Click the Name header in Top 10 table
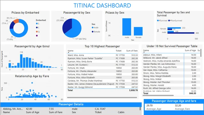This screenshot has height=115, width=204. 70,51
